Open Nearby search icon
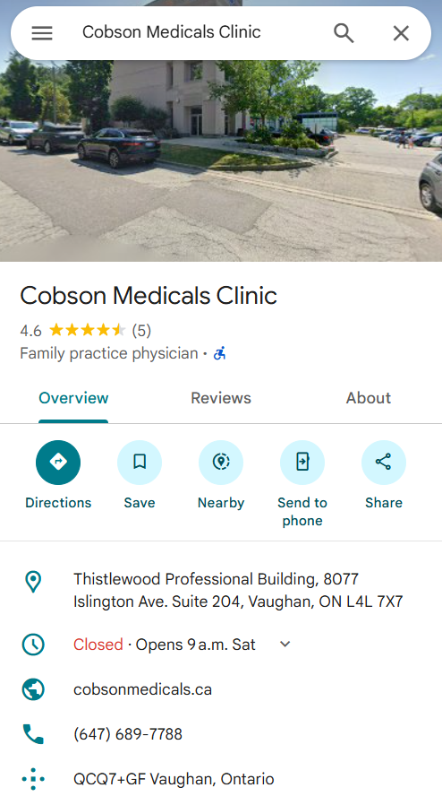Viewport: 442px width, 805px height. [x=221, y=462]
